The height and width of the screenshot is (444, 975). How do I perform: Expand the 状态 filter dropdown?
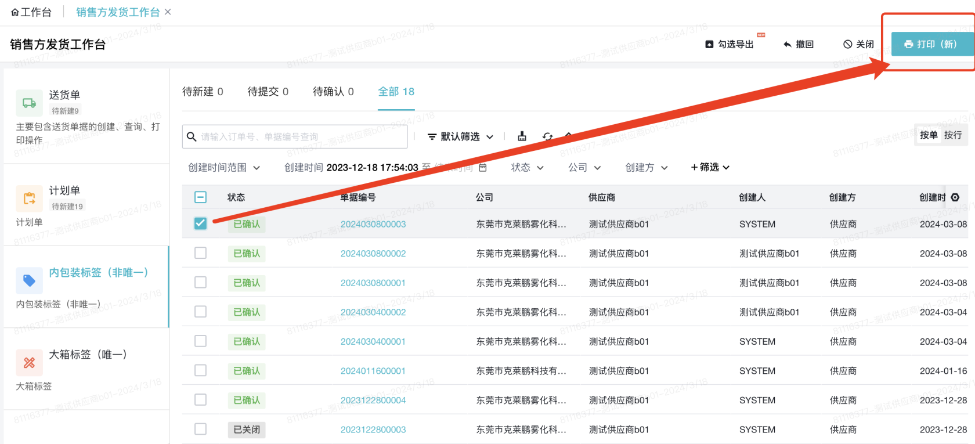pyautogui.click(x=527, y=168)
